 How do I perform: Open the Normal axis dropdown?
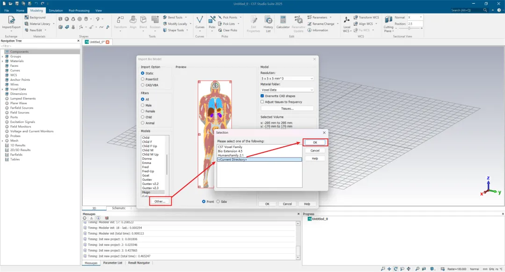[415, 17]
